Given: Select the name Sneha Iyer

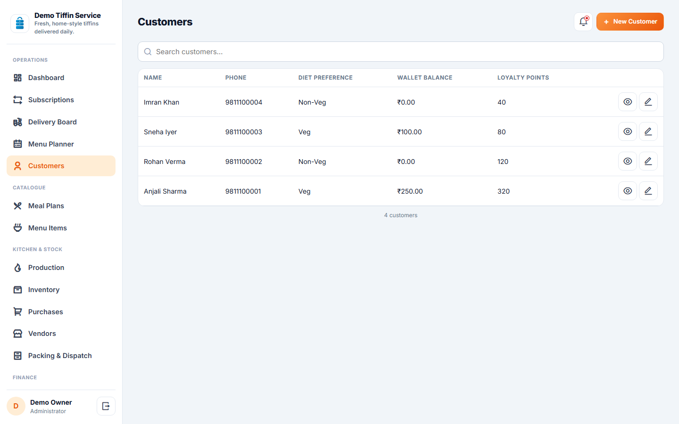Looking at the screenshot, I should coord(160,132).
